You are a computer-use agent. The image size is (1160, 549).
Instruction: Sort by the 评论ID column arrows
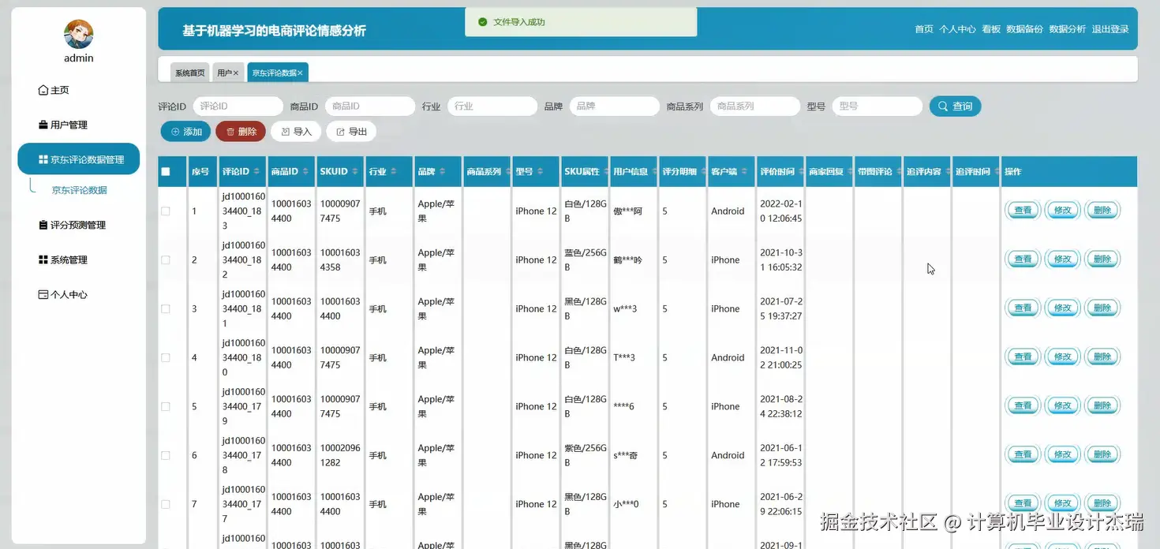(258, 172)
